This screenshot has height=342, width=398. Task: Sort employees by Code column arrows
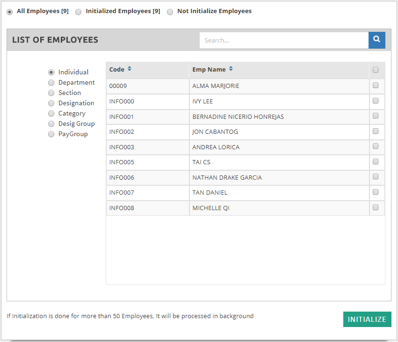(130, 69)
